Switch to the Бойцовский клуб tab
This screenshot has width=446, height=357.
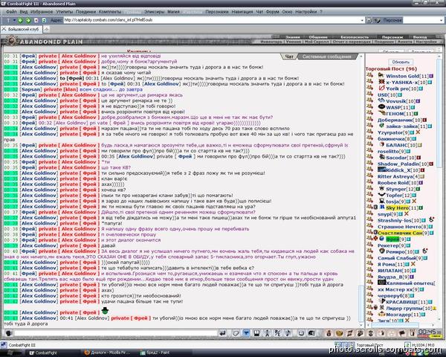pos(22,29)
